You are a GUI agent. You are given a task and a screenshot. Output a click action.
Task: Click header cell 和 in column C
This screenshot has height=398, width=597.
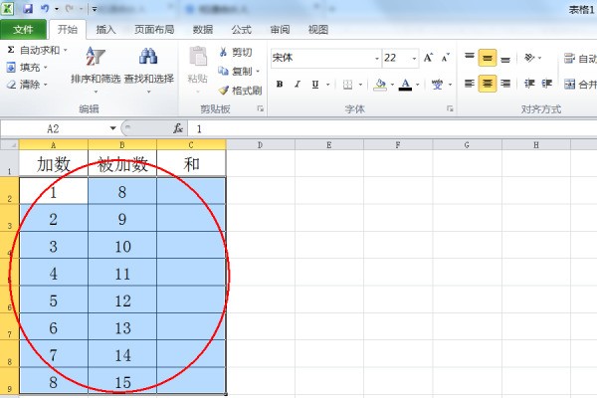pyautogui.click(x=191, y=164)
